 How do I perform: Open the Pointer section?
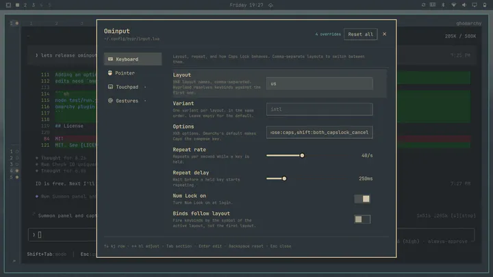[133, 73]
